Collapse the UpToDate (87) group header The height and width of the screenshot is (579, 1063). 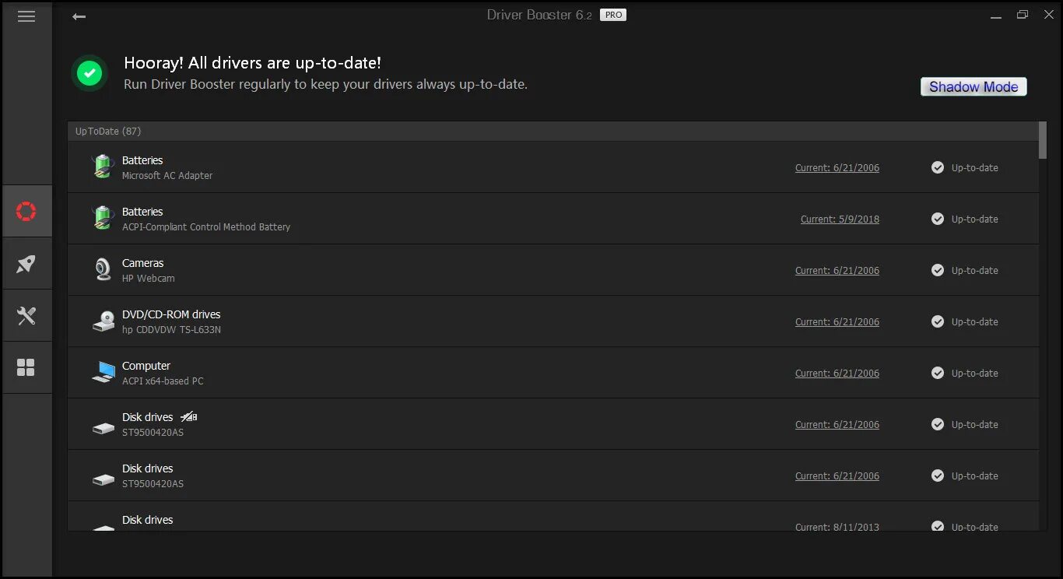pyautogui.click(x=553, y=131)
